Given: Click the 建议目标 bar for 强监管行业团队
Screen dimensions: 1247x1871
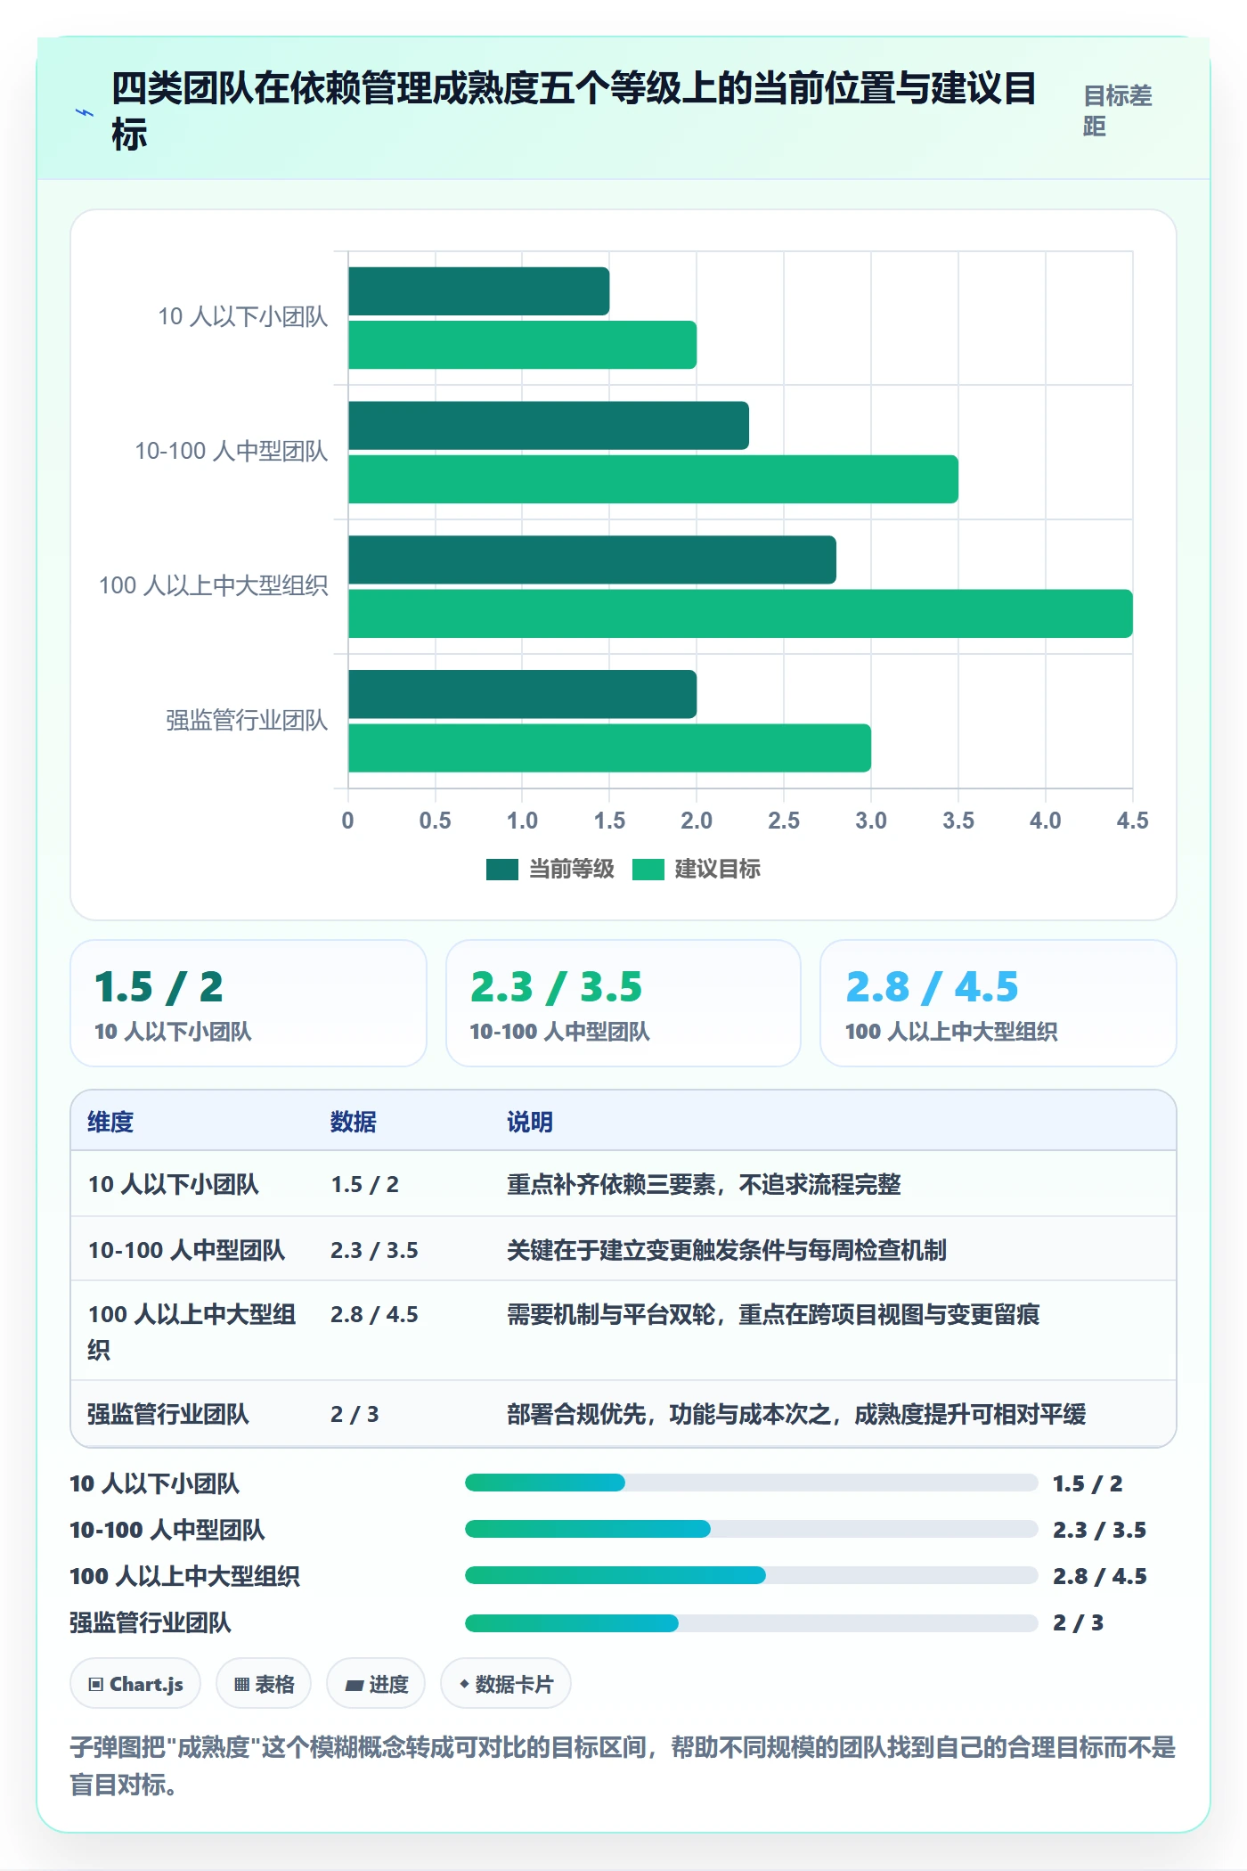Looking at the screenshot, I should [x=610, y=748].
